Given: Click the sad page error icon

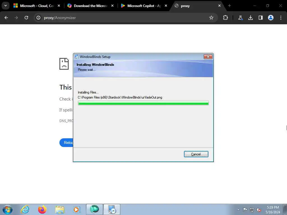Looking at the screenshot, I should click(64, 64).
